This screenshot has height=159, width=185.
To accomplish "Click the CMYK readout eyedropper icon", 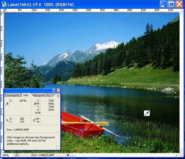I will click(x=35, y=104).
